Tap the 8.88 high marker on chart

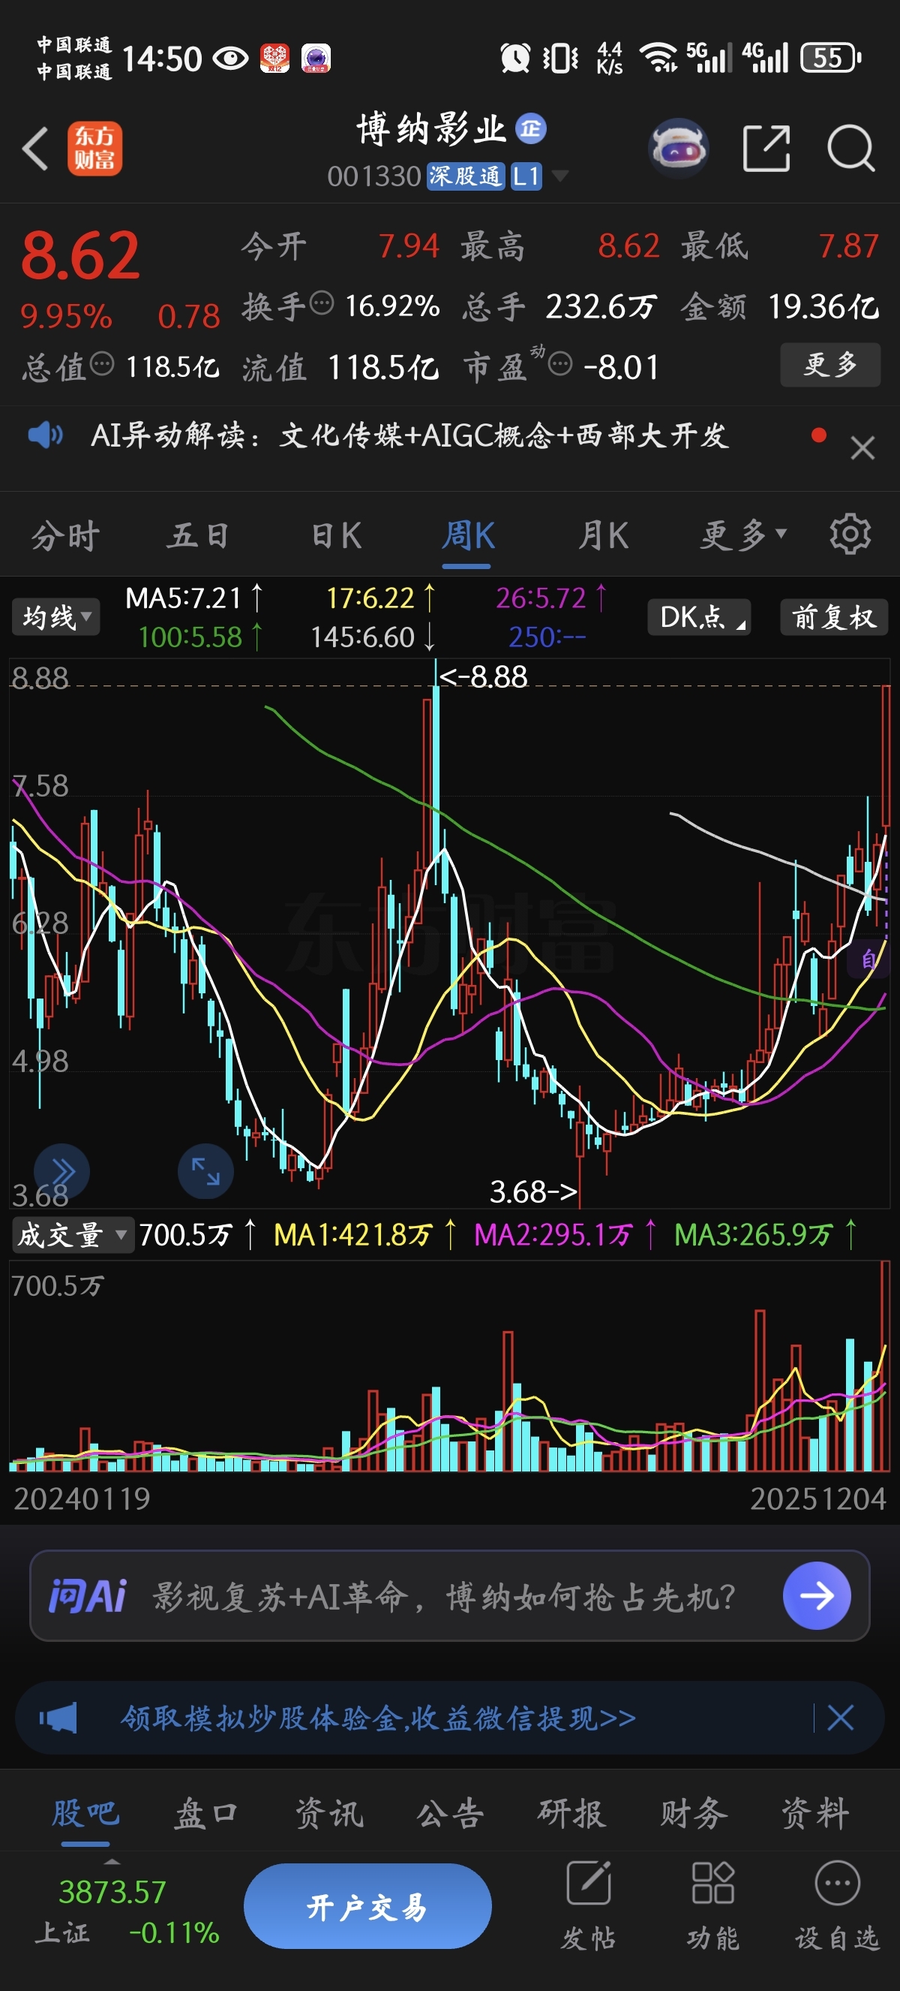coord(483,676)
